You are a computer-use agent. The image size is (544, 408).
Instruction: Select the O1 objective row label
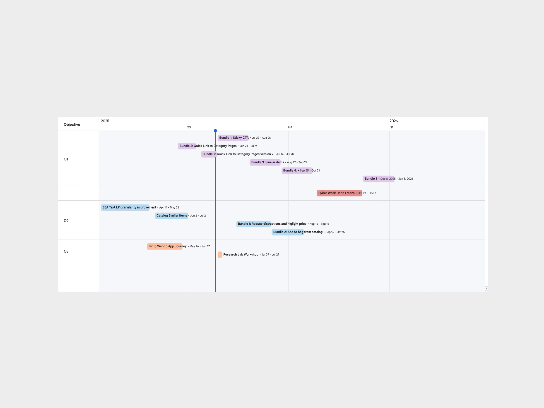coord(66,159)
